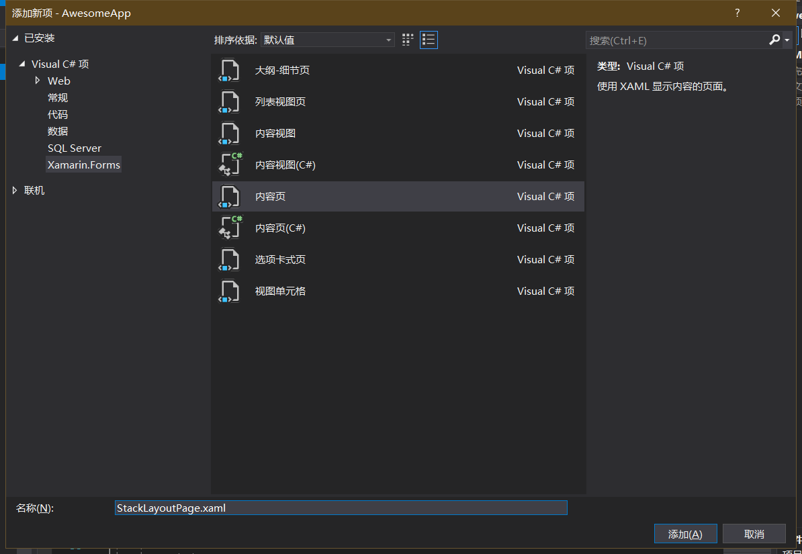Select the 大纲-细节页 item name
This screenshot has height=554, width=802.
pyautogui.click(x=282, y=70)
